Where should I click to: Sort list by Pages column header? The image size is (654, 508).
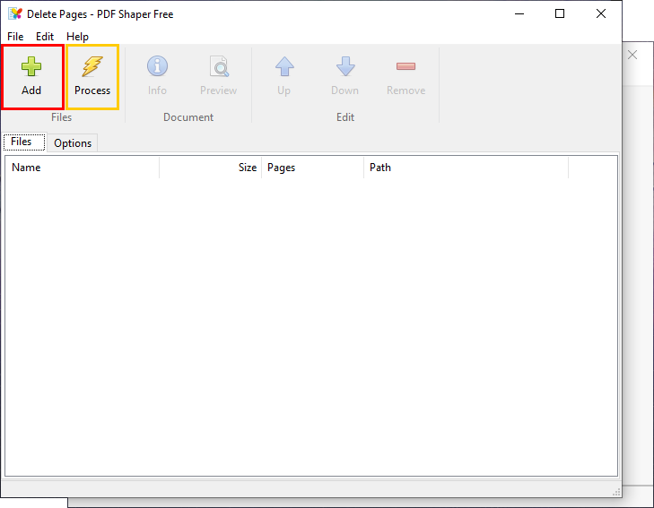point(313,168)
